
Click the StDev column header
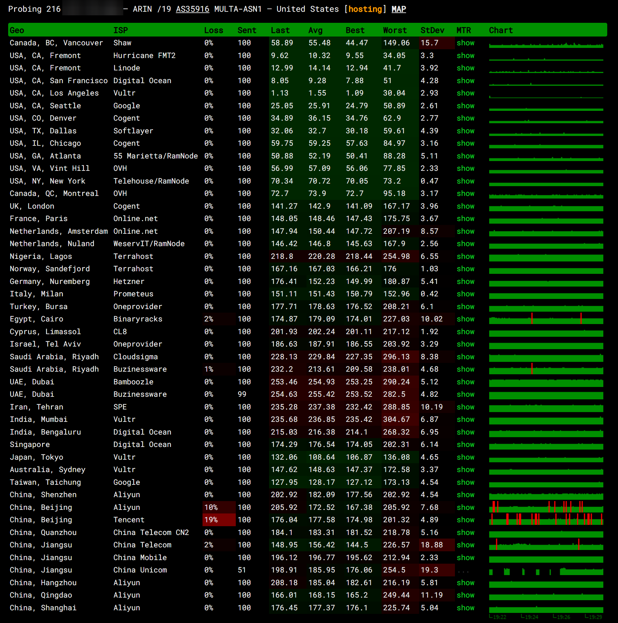[x=432, y=30]
